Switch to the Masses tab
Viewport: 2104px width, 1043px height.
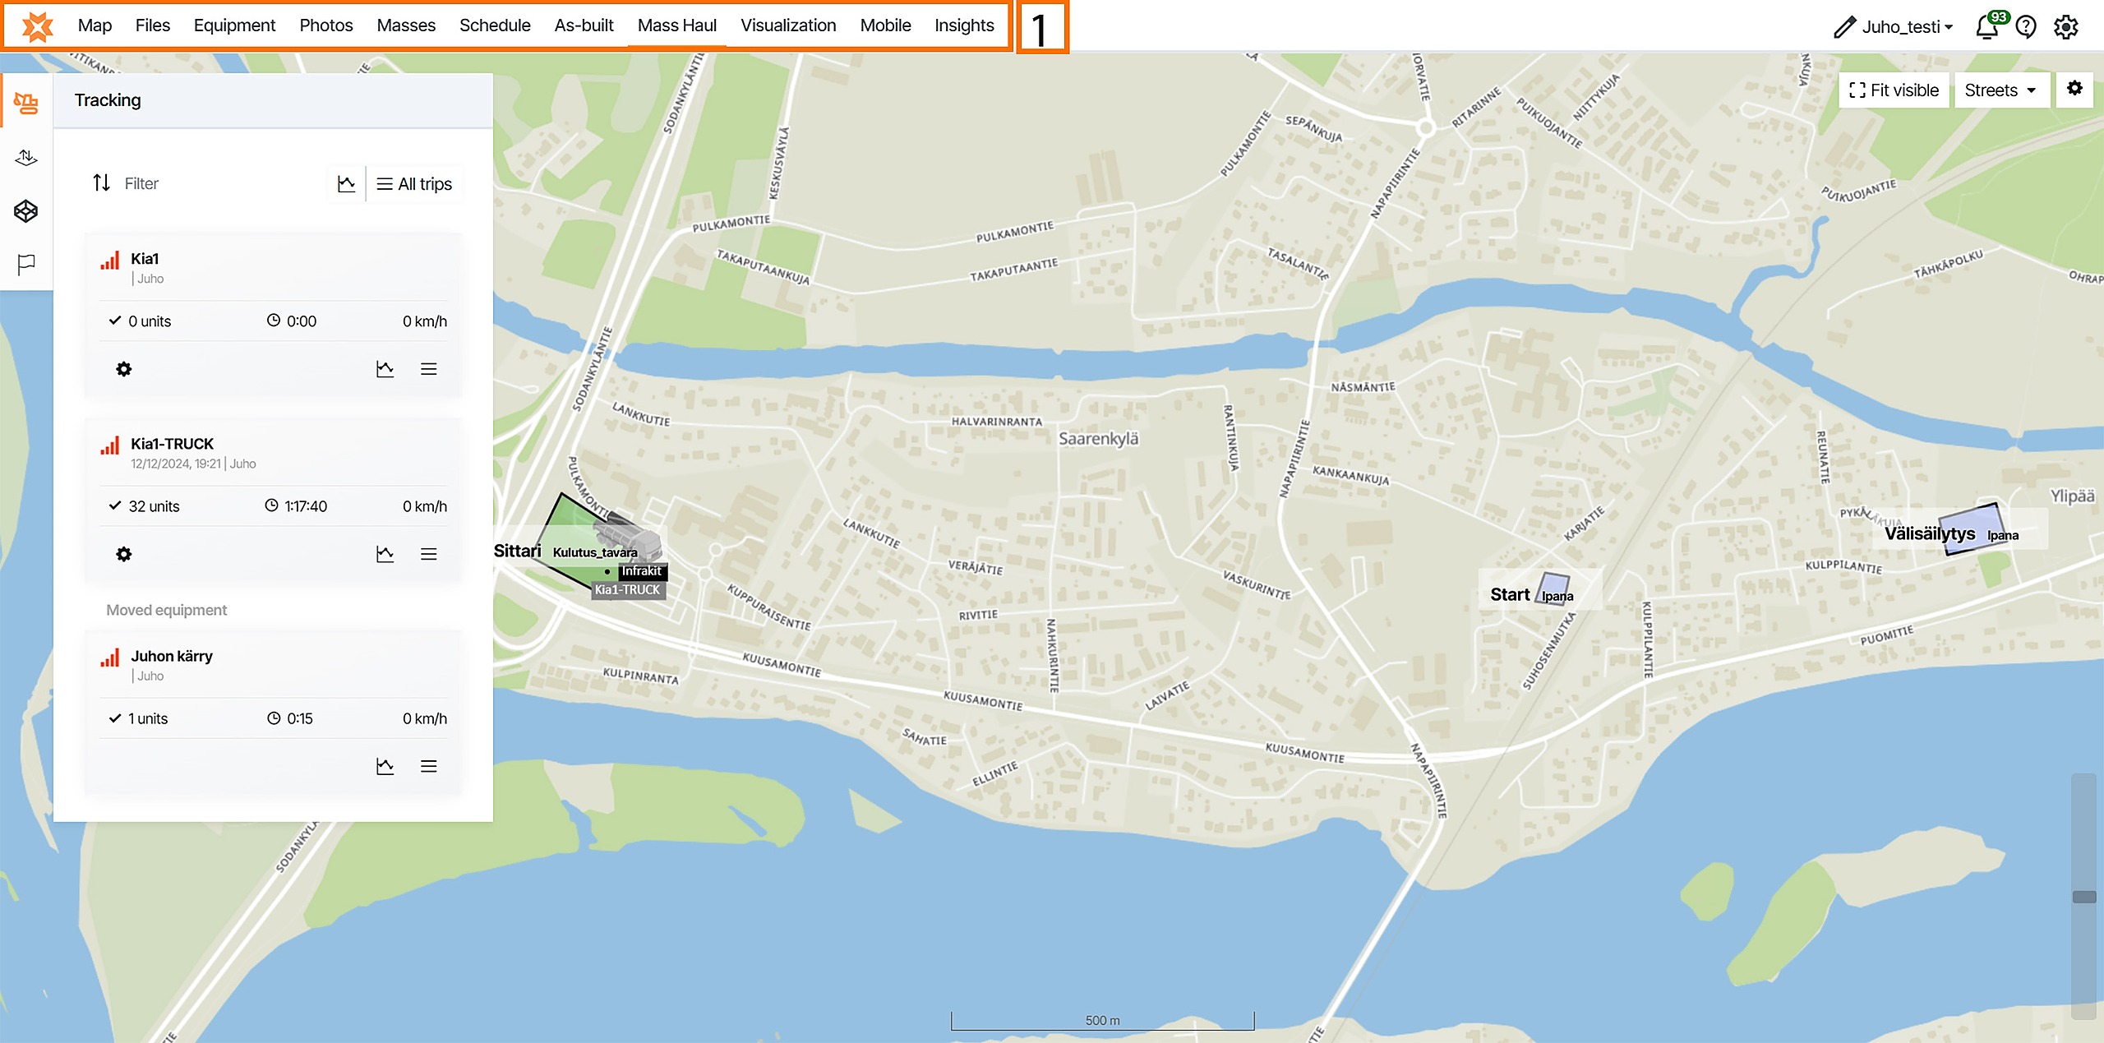click(x=406, y=25)
